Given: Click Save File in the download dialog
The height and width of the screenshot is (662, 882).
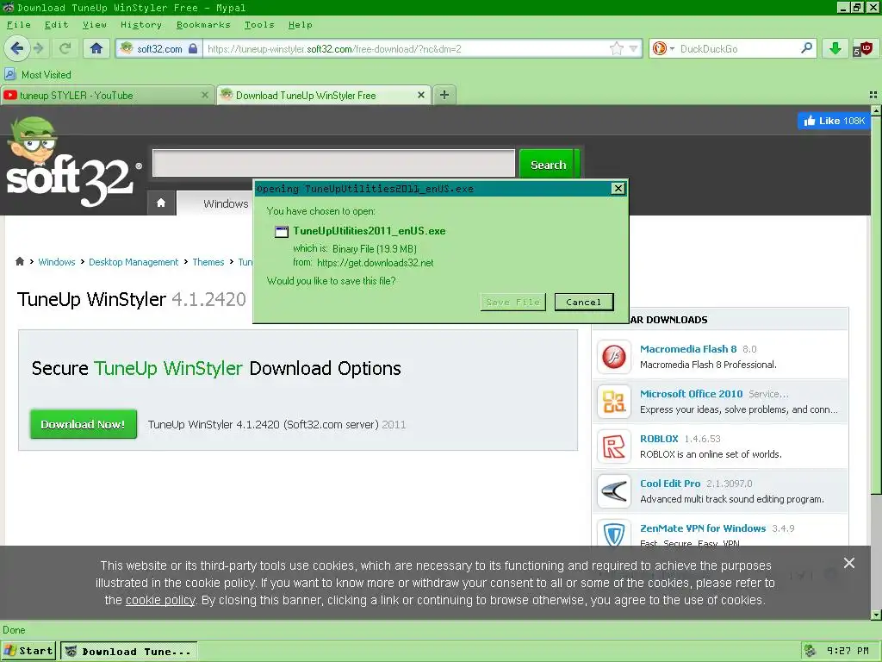Looking at the screenshot, I should click(512, 302).
